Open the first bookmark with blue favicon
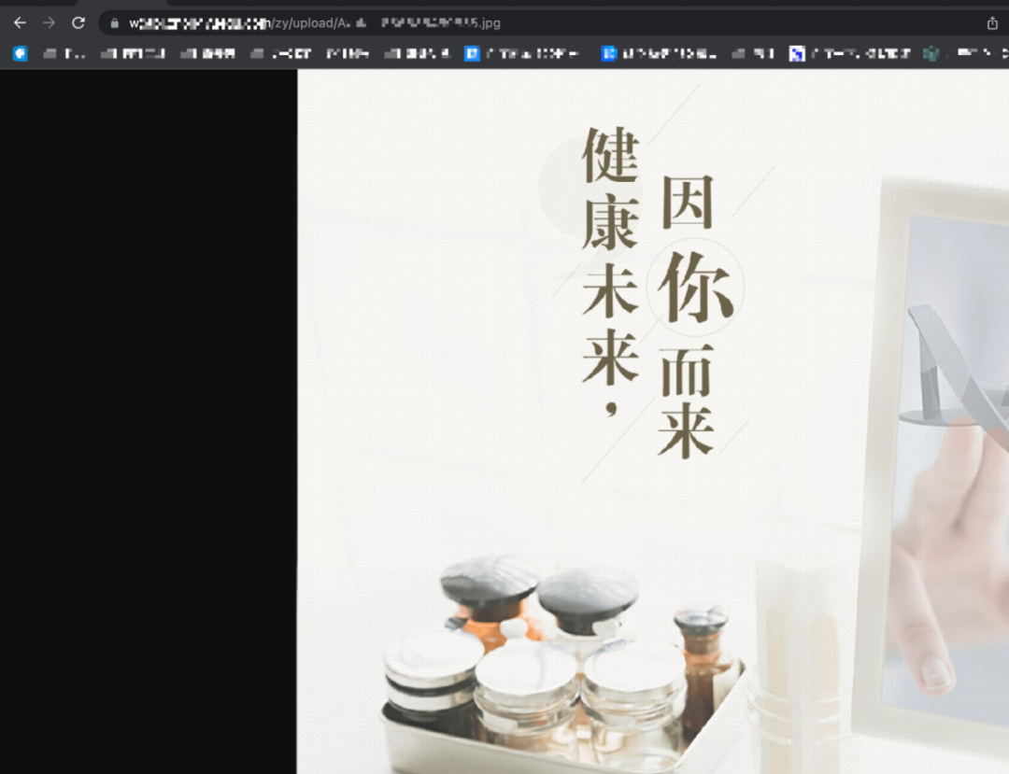Viewport: 1009px width, 774px height. click(x=20, y=53)
